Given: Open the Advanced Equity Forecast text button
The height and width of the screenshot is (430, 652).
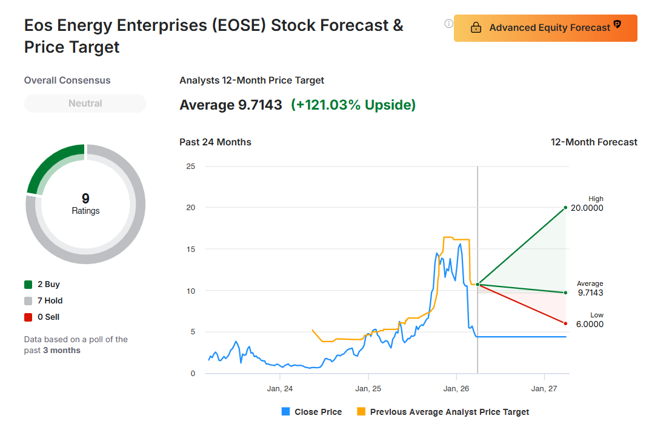Looking at the screenshot, I should tap(549, 28).
